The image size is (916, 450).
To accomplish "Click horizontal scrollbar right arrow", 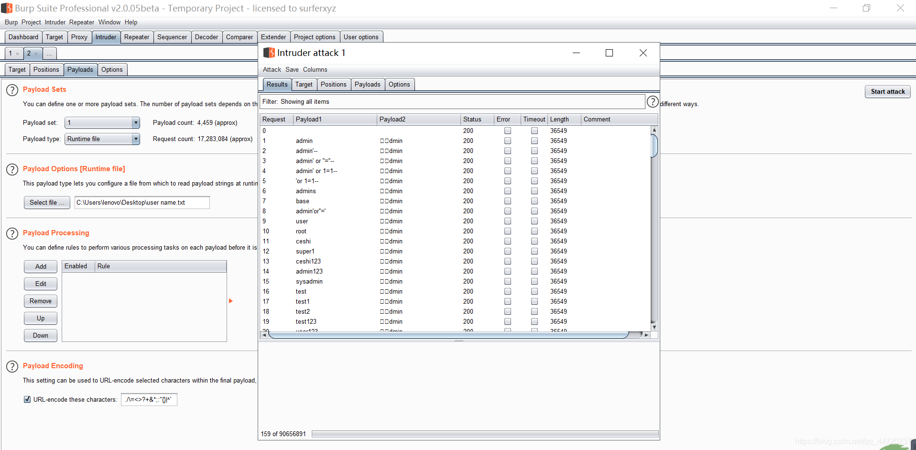I will [646, 335].
